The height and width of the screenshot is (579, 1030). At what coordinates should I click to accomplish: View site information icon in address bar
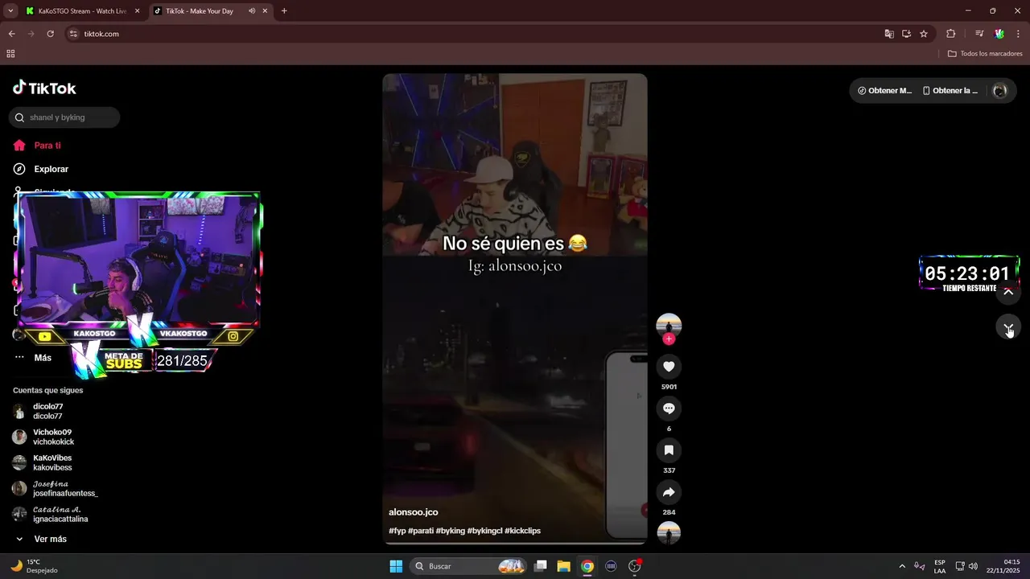[x=73, y=34]
